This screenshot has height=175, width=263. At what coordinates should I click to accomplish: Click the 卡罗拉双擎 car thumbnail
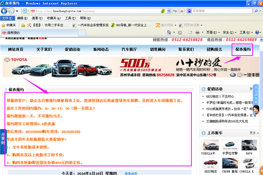point(230,145)
